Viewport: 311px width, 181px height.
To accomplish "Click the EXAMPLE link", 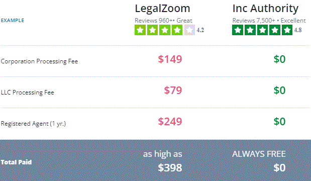I will click(x=13, y=21).
